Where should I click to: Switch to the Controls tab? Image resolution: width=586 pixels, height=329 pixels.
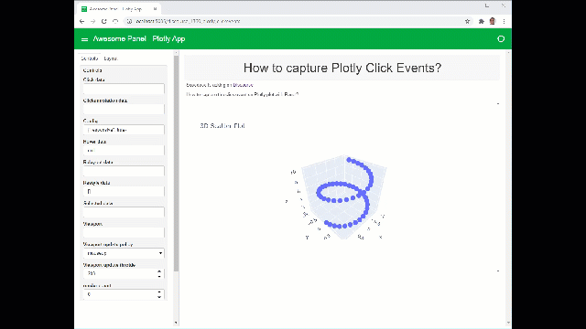pyautogui.click(x=90, y=58)
